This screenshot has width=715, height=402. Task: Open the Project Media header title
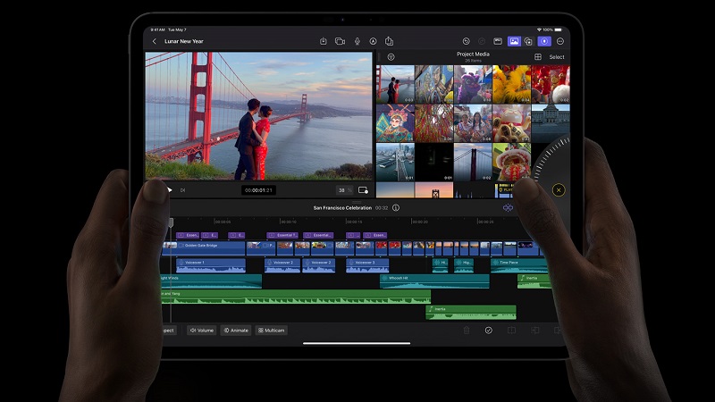point(473,54)
